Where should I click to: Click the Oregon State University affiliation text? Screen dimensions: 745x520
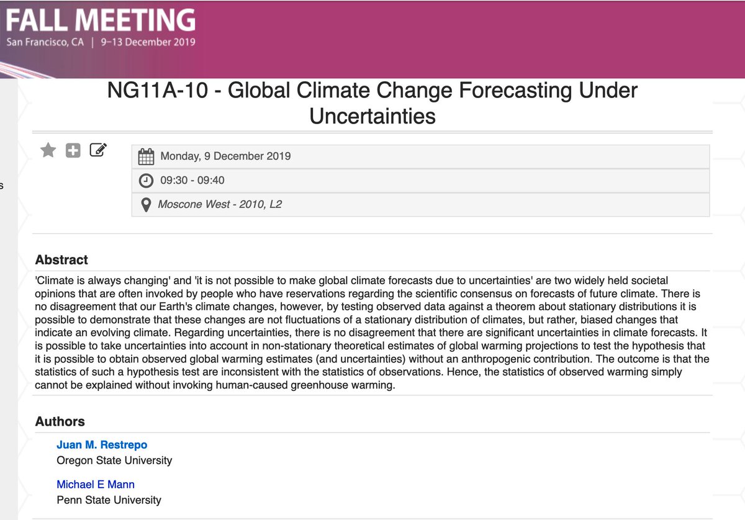click(x=114, y=460)
